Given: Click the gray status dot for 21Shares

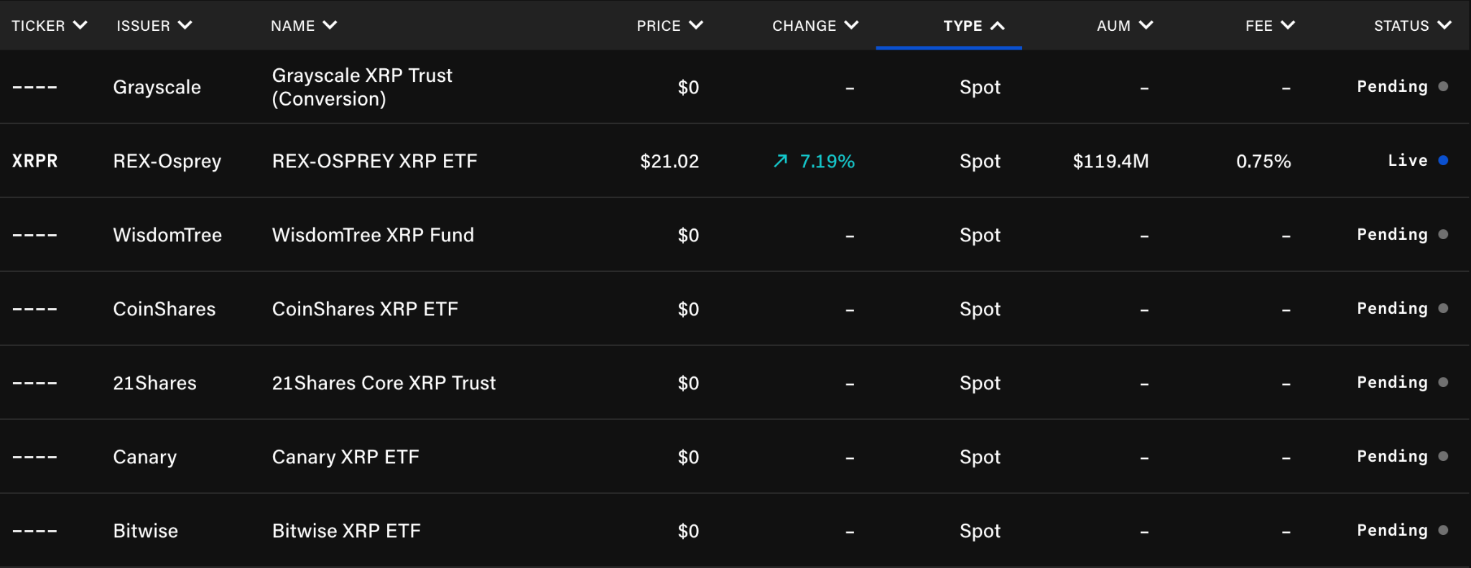Looking at the screenshot, I should (x=1443, y=382).
